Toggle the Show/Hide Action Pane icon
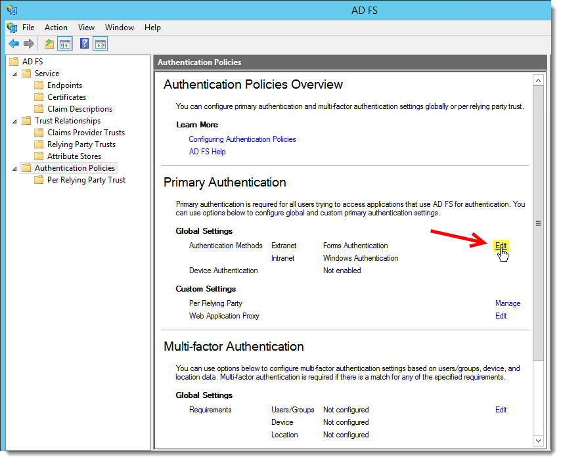Viewport: 561px width, 461px height. point(100,44)
